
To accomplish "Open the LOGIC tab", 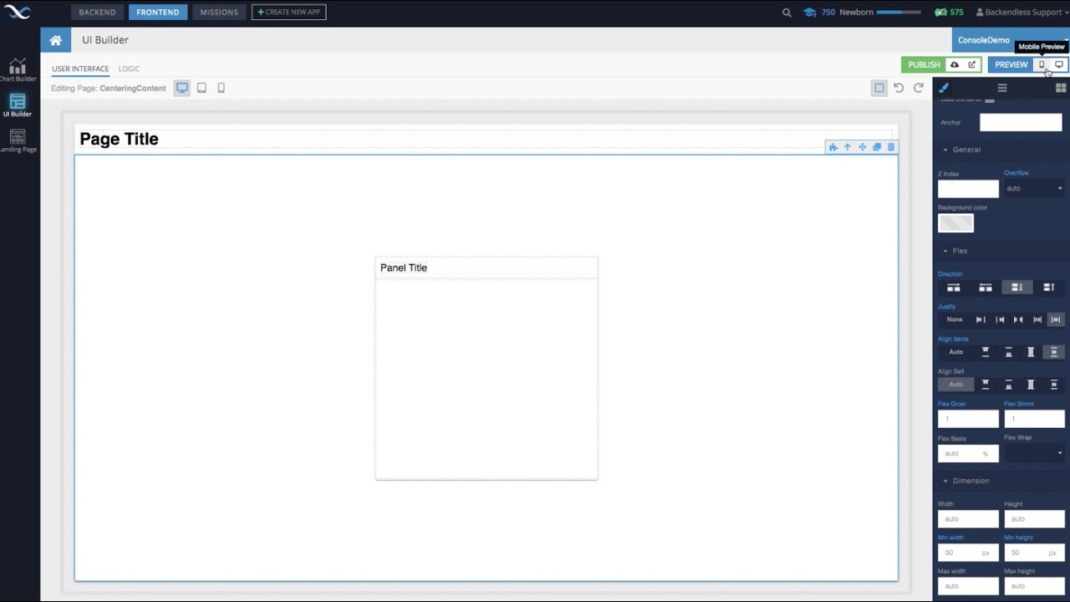I will pyautogui.click(x=129, y=69).
